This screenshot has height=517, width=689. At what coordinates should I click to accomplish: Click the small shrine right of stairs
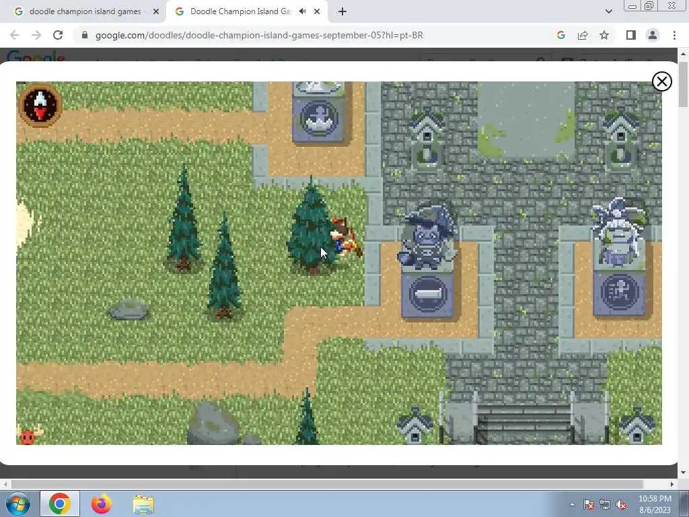(637, 425)
